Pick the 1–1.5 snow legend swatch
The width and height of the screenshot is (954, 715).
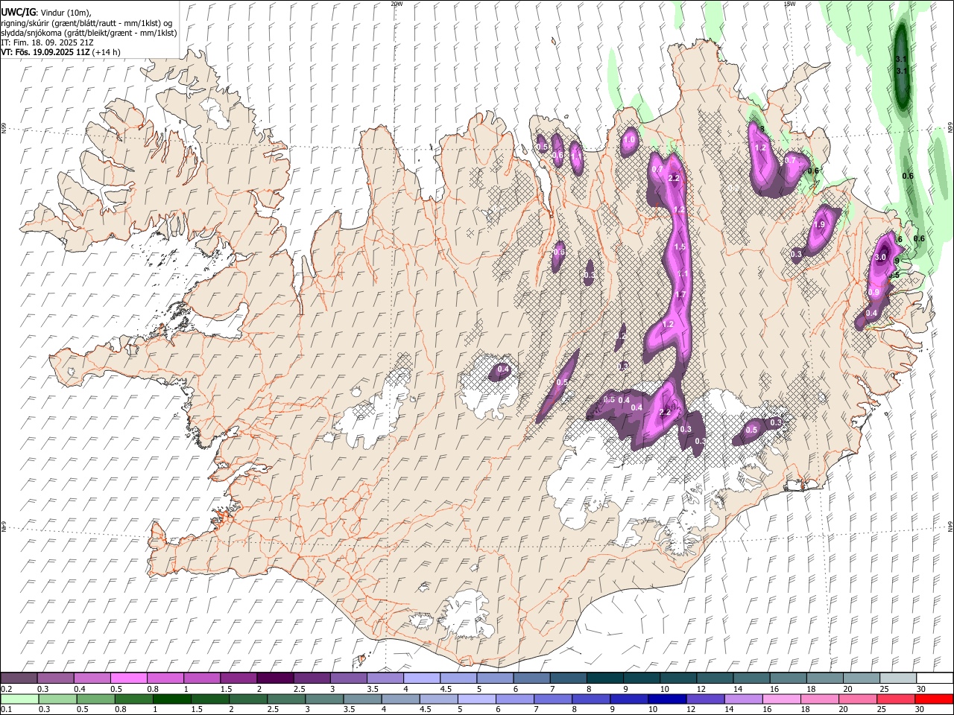[x=201, y=679]
